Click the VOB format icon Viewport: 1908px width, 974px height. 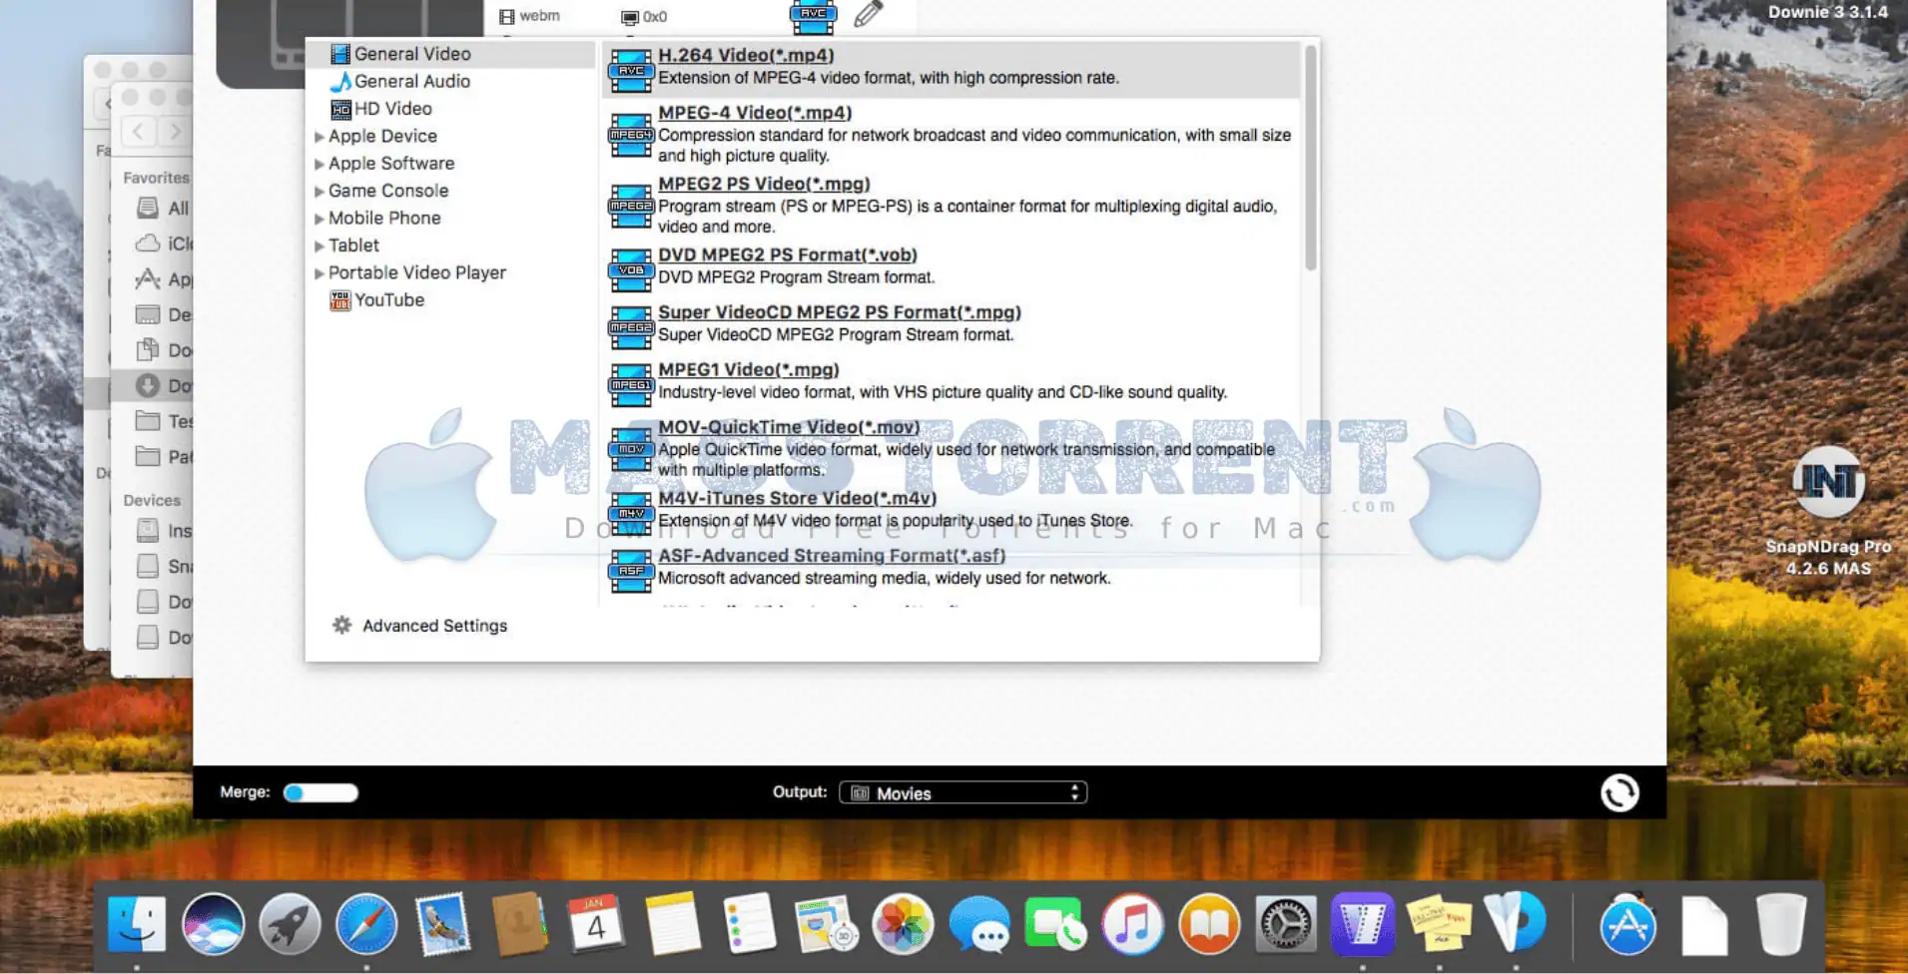(x=631, y=270)
